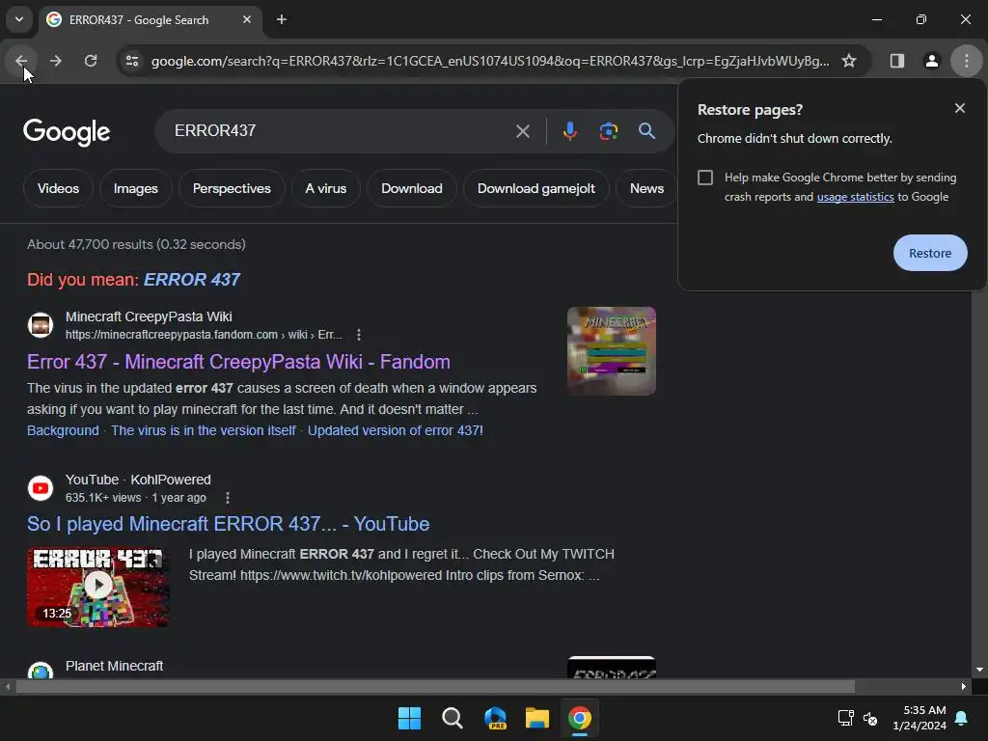Open the network status tray icon
This screenshot has height=741, width=988.
point(845,718)
